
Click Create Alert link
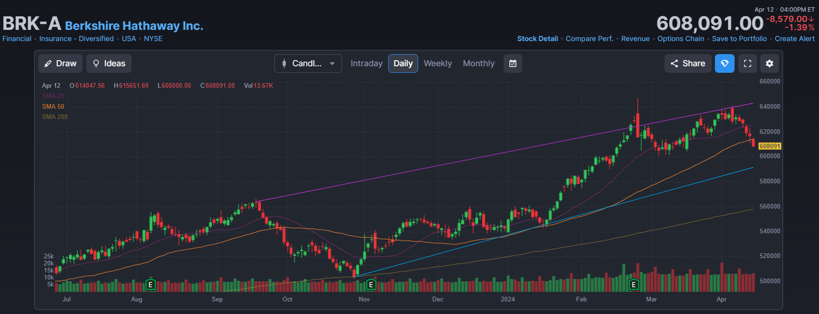tap(795, 39)
